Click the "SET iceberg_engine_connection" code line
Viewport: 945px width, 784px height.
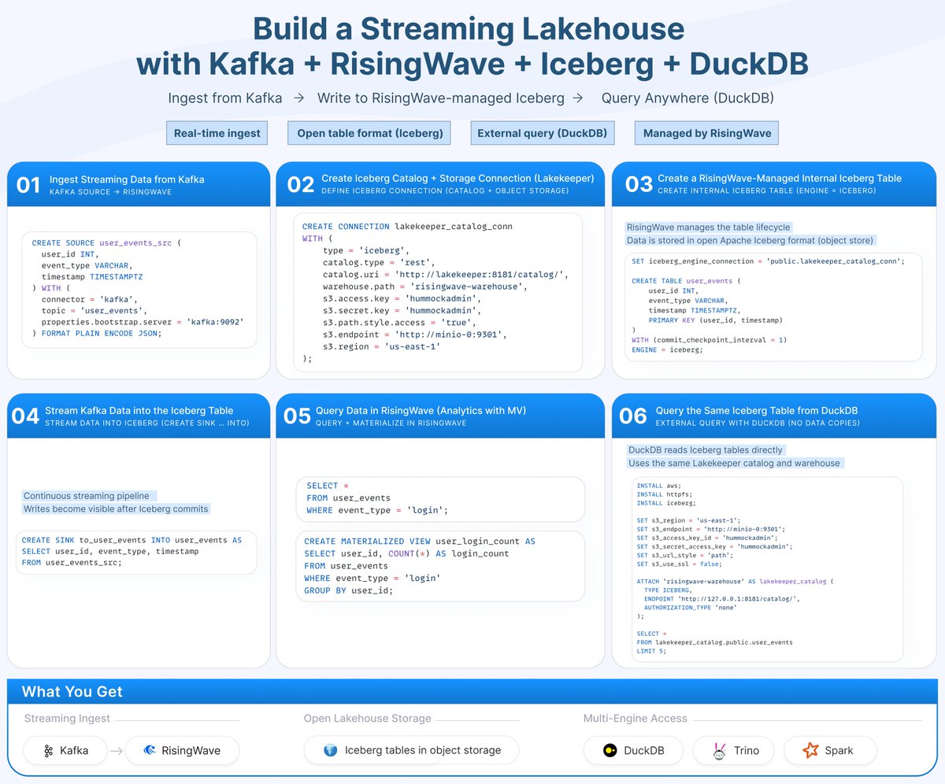point(768,261)
